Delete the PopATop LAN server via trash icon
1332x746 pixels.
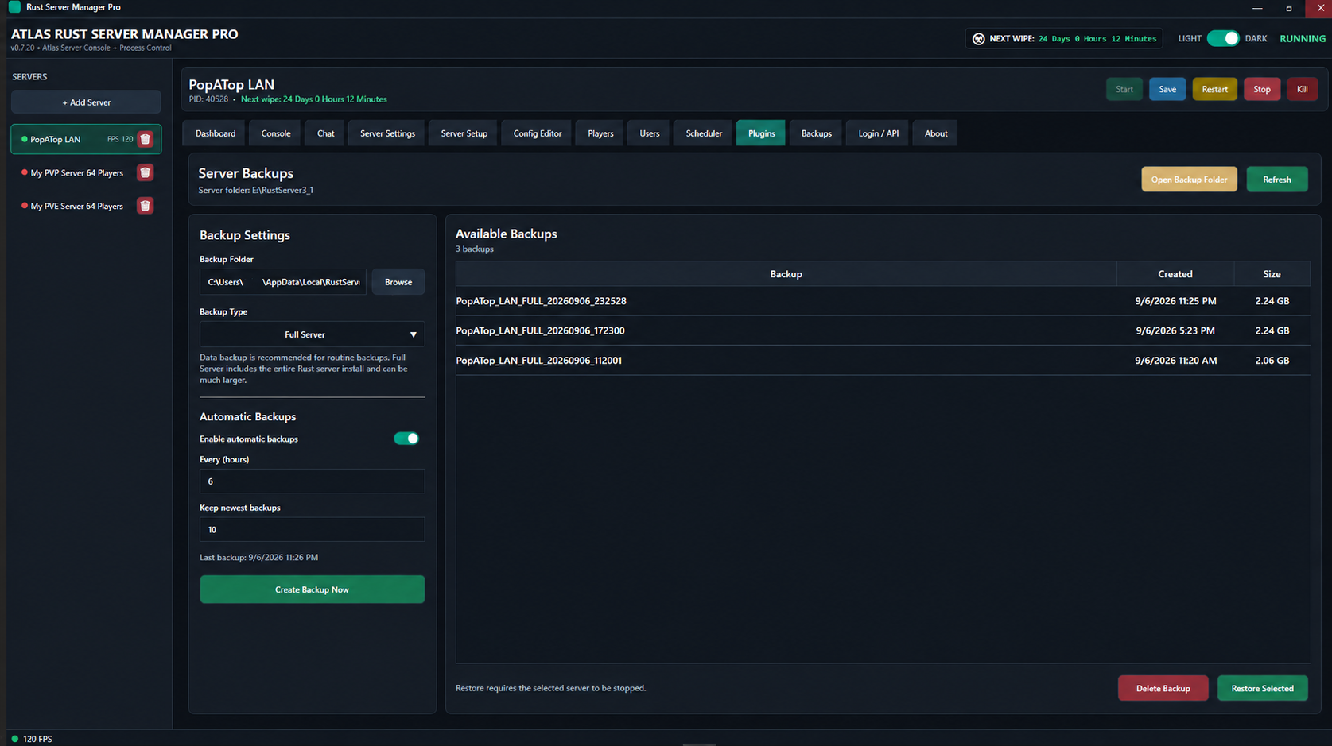tap(145, 139)
